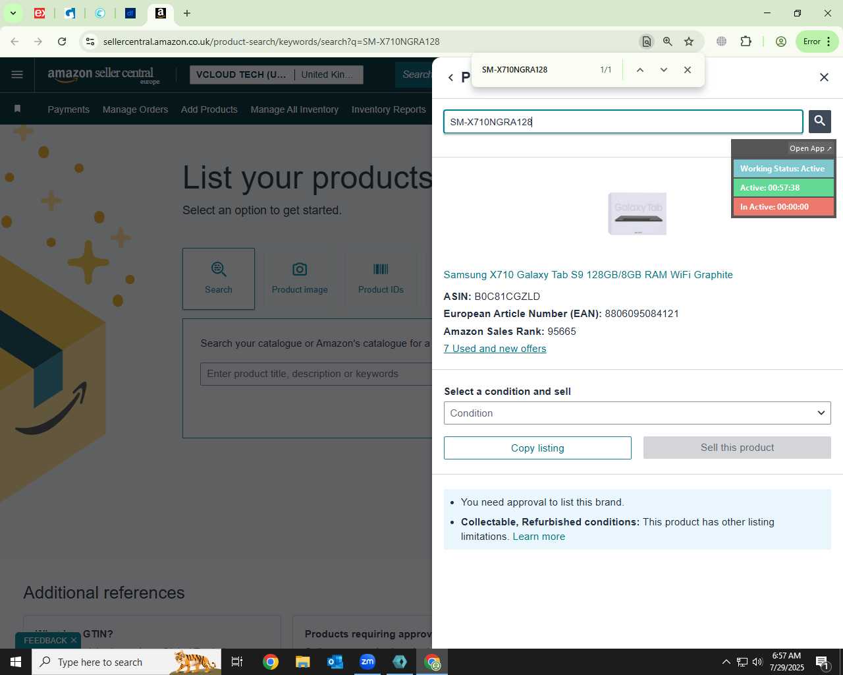Open Zoom from the taskbar
This screenshot has height=675, width=843.
[367, 662]
